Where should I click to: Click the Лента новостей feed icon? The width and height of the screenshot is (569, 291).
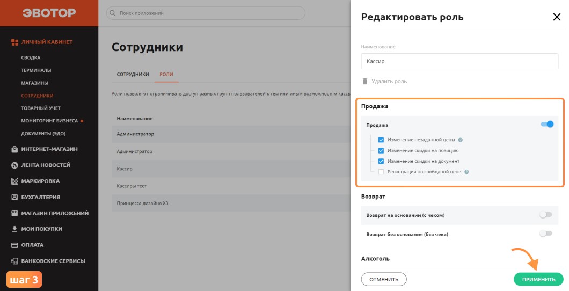[x=14, y=165]
